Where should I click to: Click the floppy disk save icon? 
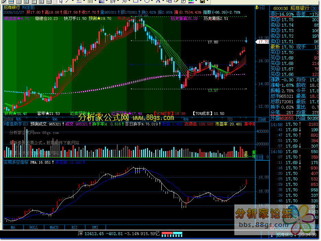[x=202, y=1]
